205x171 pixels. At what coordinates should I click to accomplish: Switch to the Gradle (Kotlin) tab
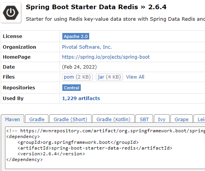point(113,119)
